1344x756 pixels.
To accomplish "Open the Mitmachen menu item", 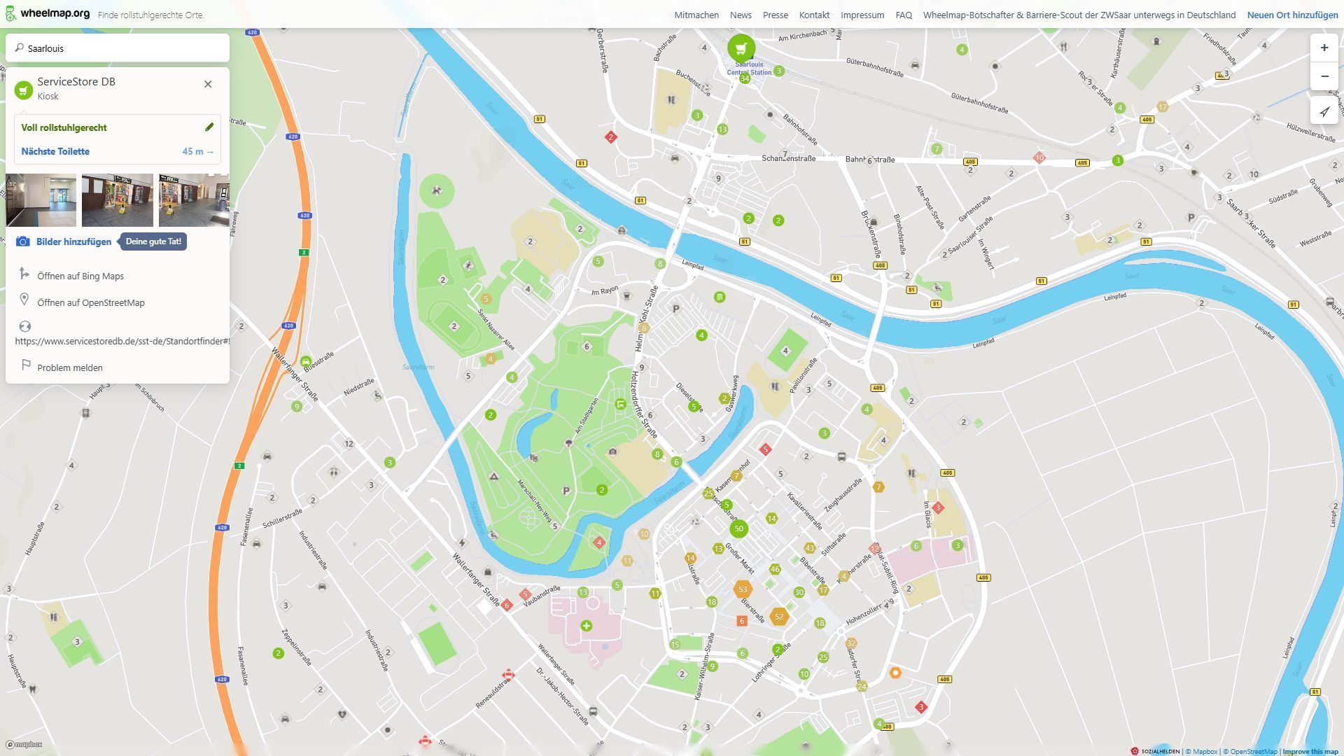I will [696, 15].
